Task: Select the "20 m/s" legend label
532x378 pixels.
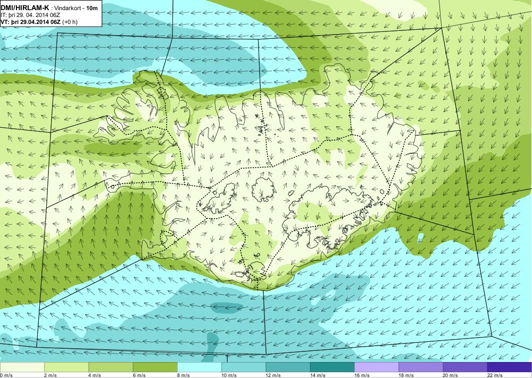Action: (x=451, y=375)
